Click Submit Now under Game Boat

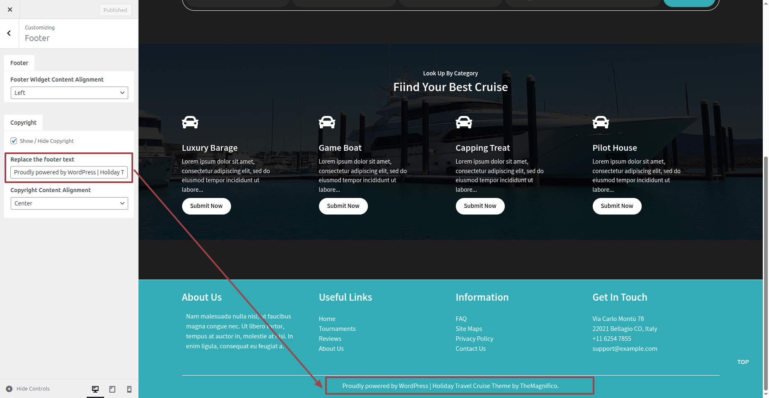click(343, 206)
